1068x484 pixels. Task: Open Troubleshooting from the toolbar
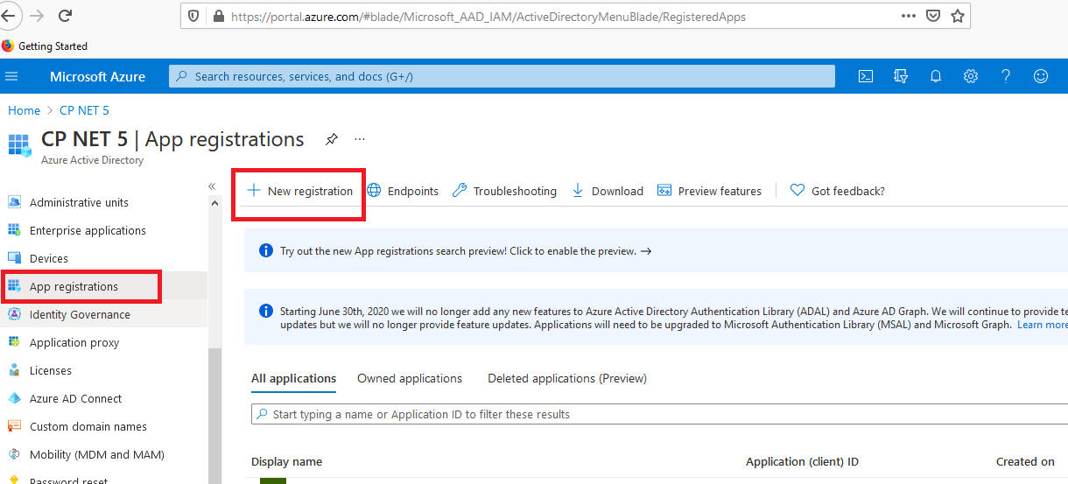click(504, 191)
